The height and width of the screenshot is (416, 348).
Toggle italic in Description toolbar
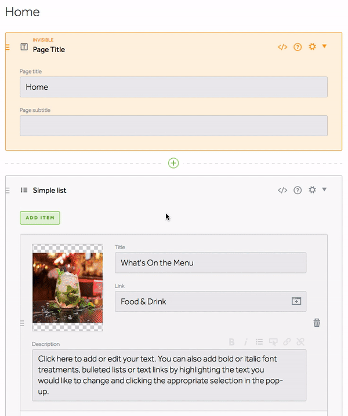(246, 342)
